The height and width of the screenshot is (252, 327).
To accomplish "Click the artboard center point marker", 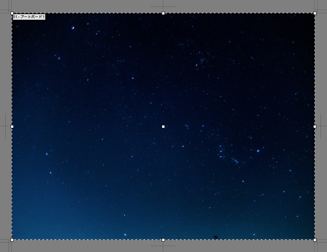I will (163, 127).
